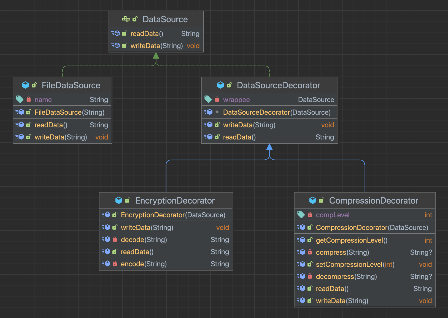Select decompress(String) method row
The height and width of the screenshot is (318, 448).
coord(365,276)
